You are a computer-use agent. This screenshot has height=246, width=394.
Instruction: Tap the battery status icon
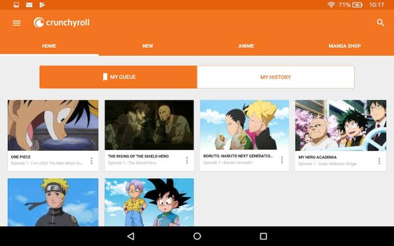357,4
